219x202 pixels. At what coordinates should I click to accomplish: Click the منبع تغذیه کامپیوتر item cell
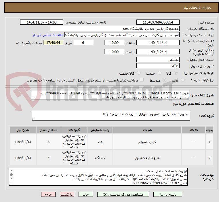click(147, 158)
